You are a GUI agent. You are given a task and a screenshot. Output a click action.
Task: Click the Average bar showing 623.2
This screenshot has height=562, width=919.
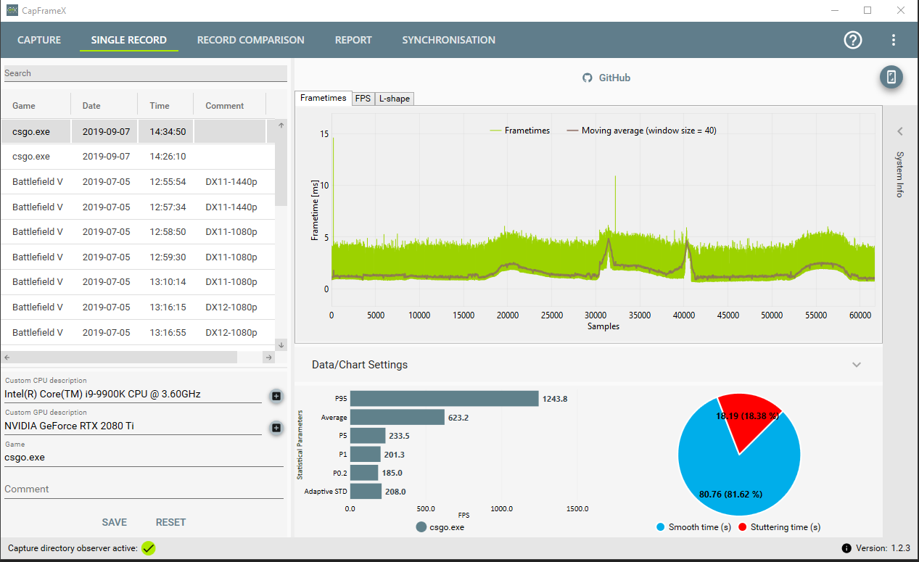[397, 417]
